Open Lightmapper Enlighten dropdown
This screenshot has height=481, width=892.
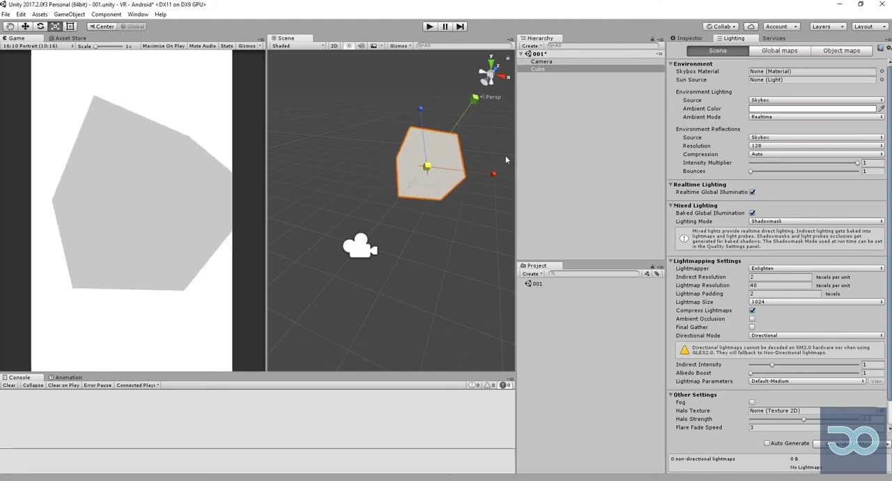(817, 268)
